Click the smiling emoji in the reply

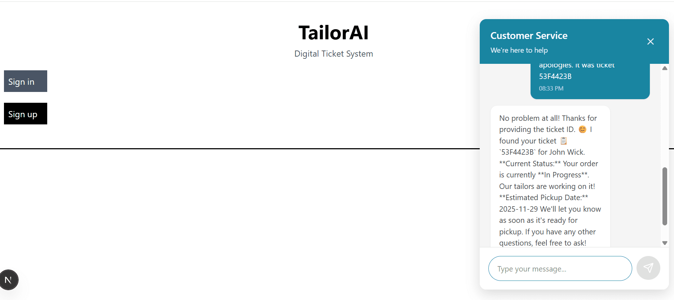tap(582, 129)
